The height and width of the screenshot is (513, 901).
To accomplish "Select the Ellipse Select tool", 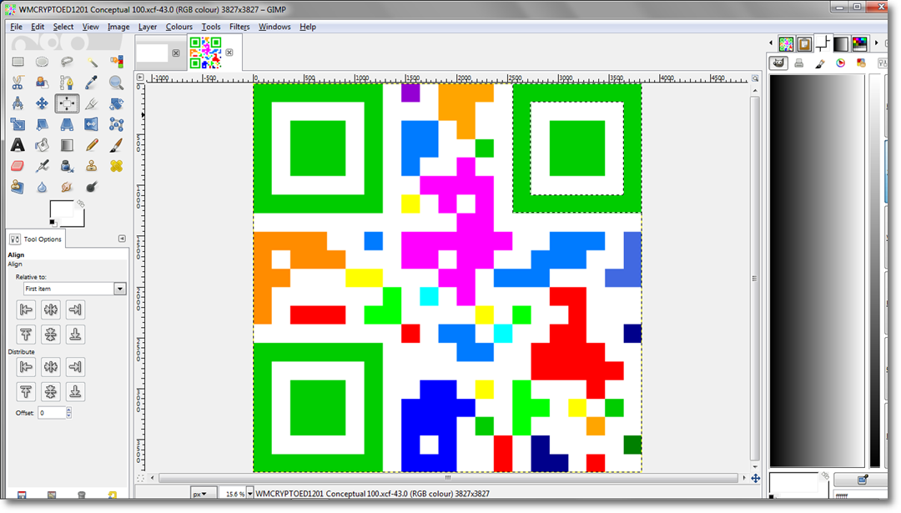I will coord(42,62).
